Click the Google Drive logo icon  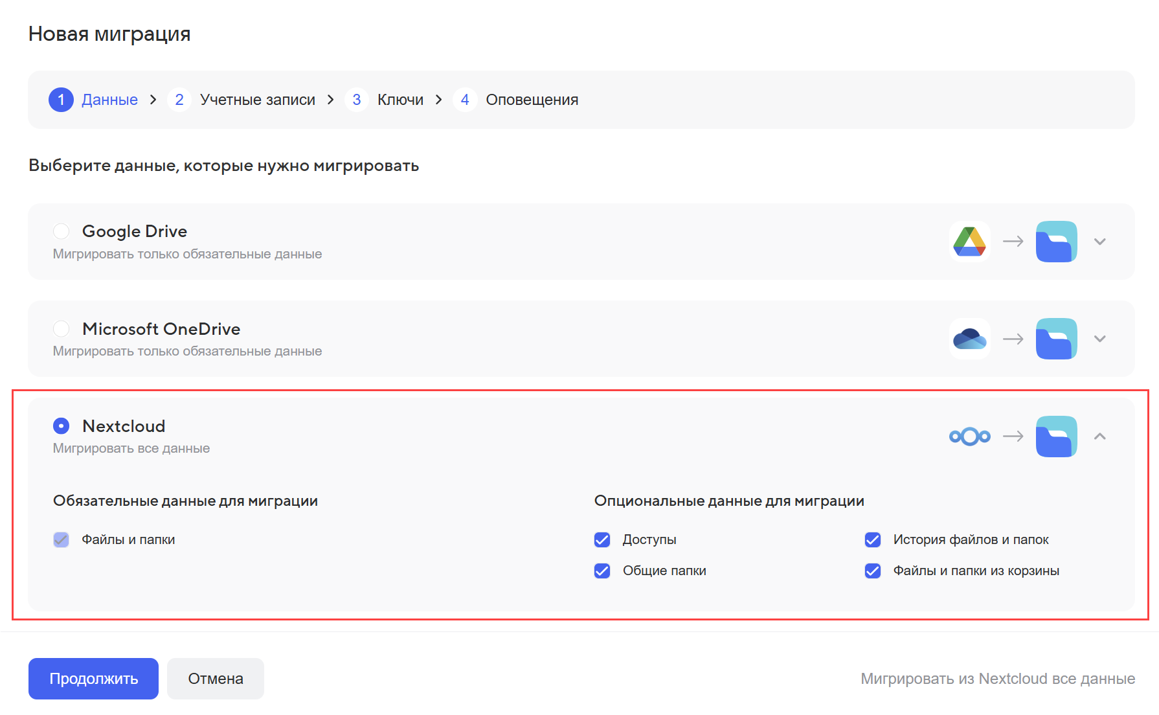point(969,242)
